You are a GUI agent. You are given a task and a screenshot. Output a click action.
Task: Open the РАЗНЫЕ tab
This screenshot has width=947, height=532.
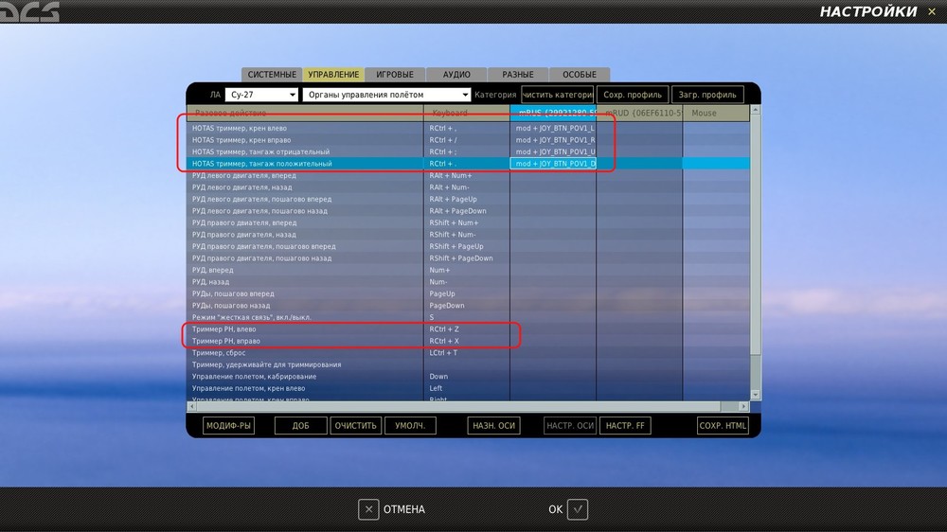(518, 74)
